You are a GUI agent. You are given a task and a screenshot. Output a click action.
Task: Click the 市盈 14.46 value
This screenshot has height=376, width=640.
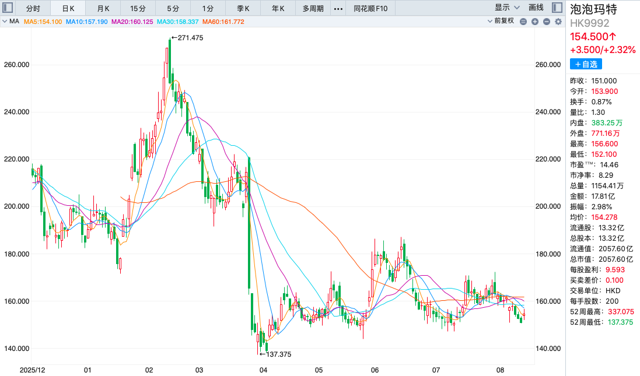pyautogui.click(x=610, y=165)
